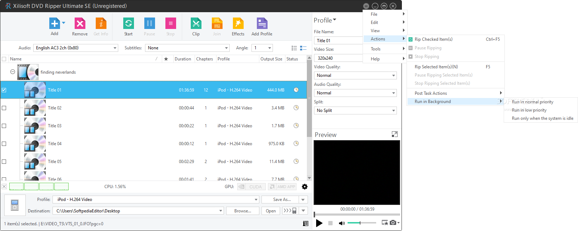Click the AMD APP GPU button
The height and width of the screenshot is (231, 578).
282,187
